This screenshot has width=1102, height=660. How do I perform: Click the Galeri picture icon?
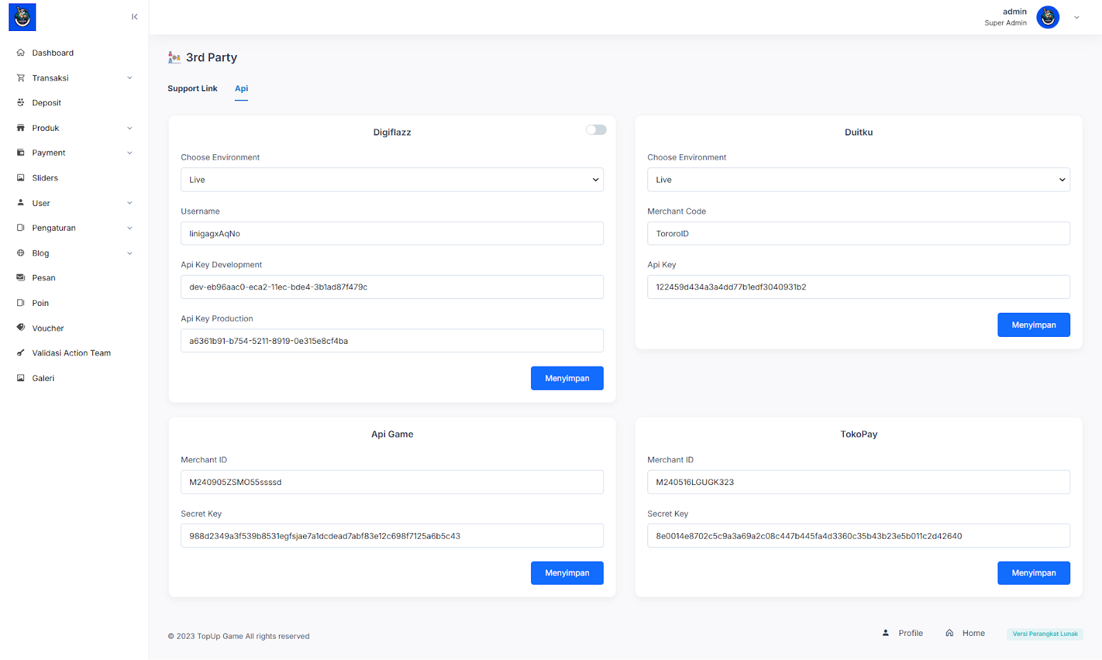click(x=21, y=378)
